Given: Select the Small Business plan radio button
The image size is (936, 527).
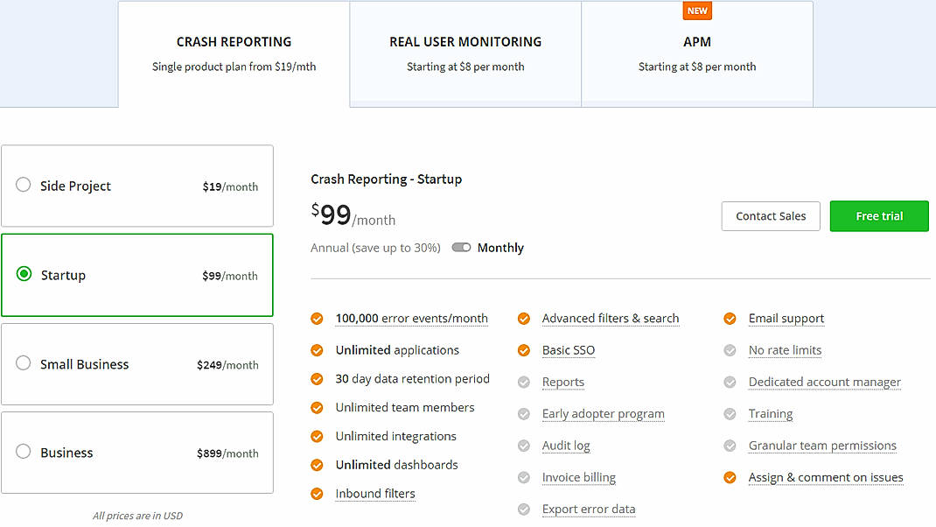Looking at the screenshot, I should point(23,363).
